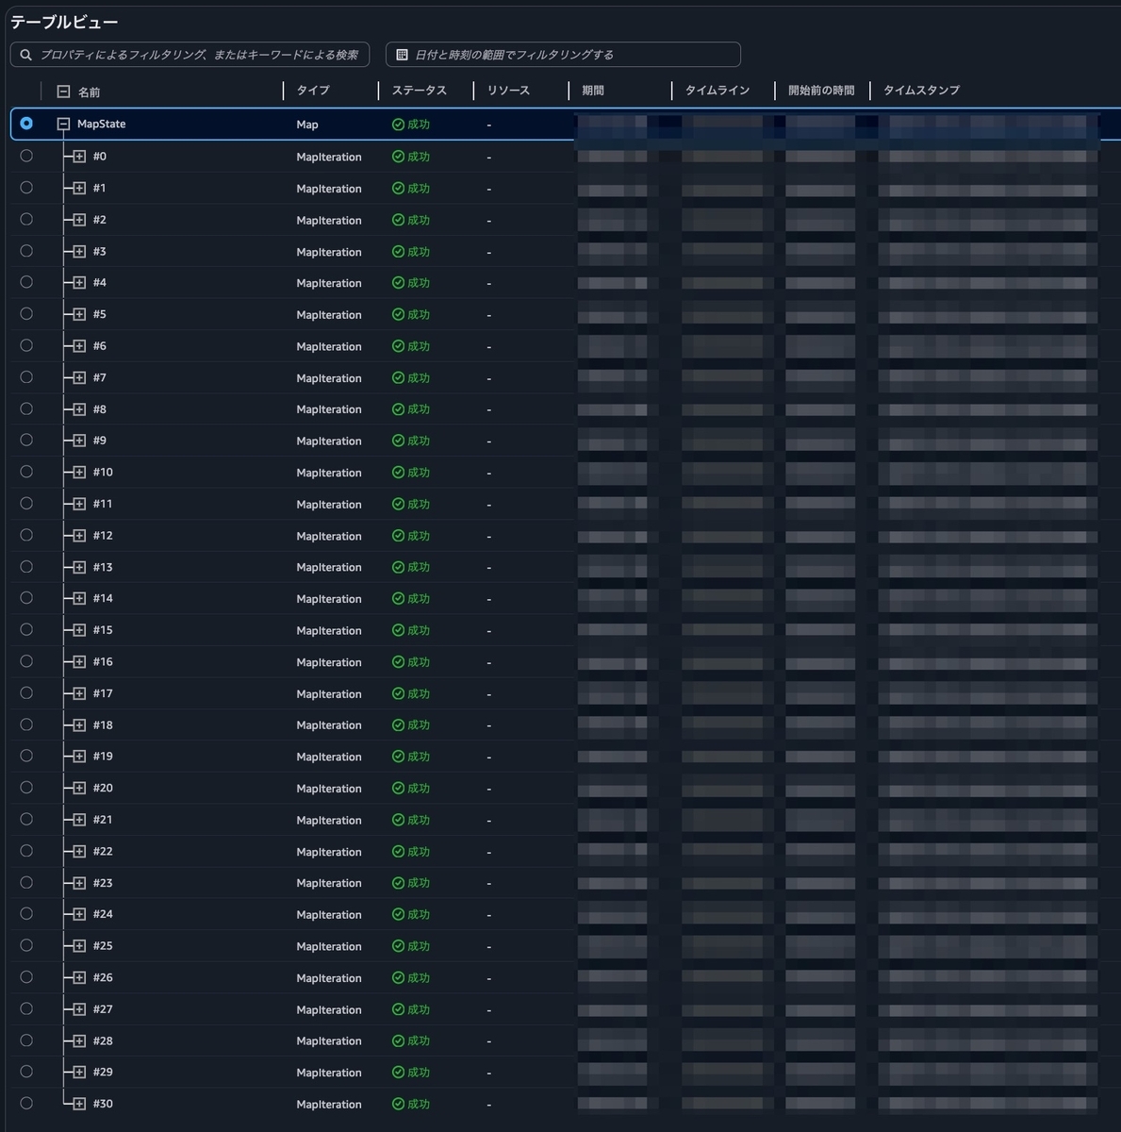
Task: Click the ステータス column header
Action: [419, 91]
